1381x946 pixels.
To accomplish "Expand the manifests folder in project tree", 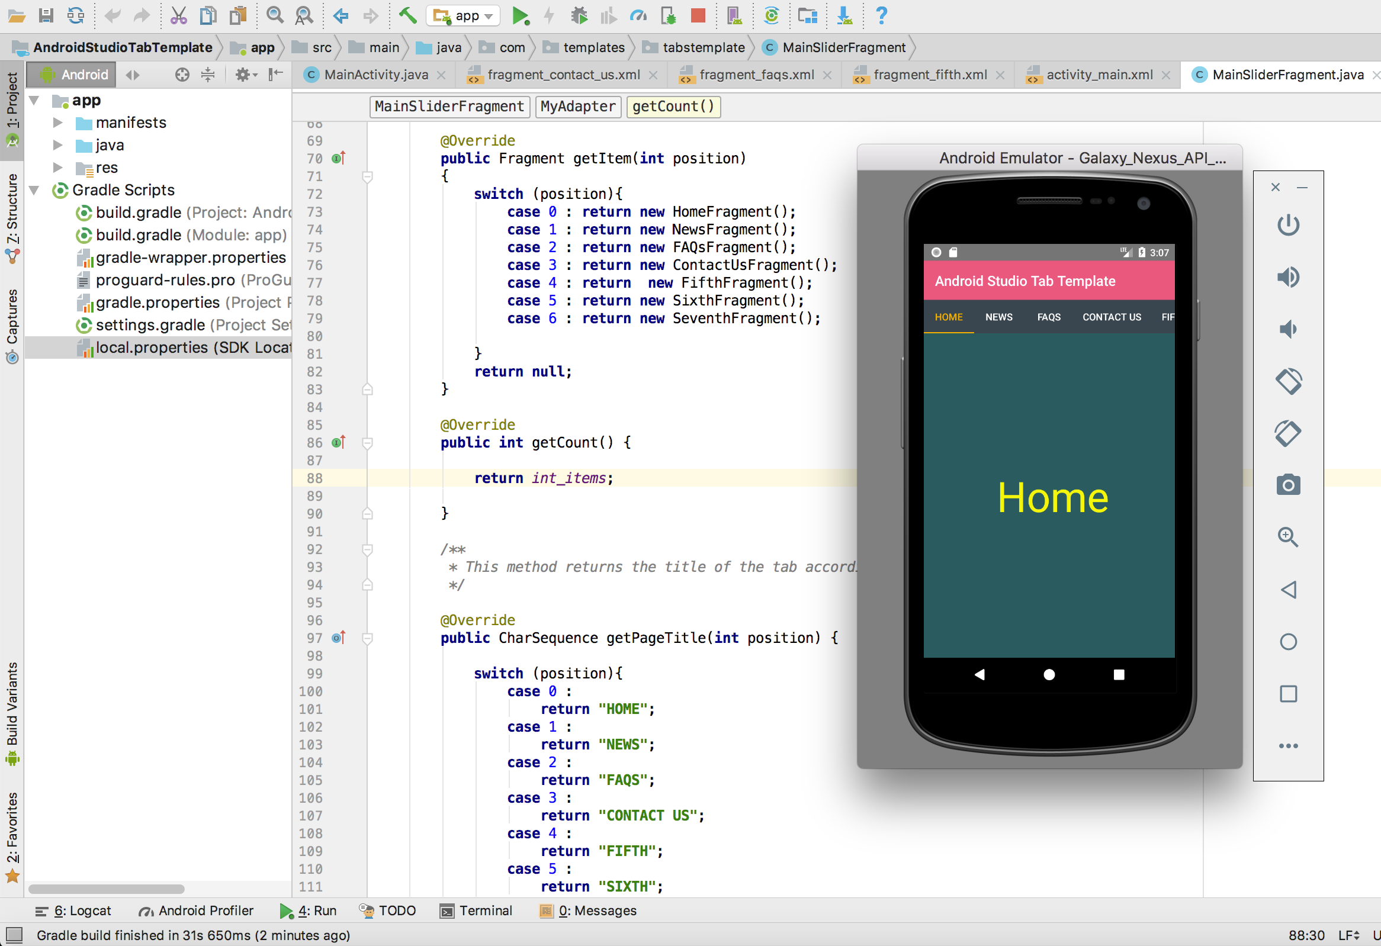I will coord(57,123).
